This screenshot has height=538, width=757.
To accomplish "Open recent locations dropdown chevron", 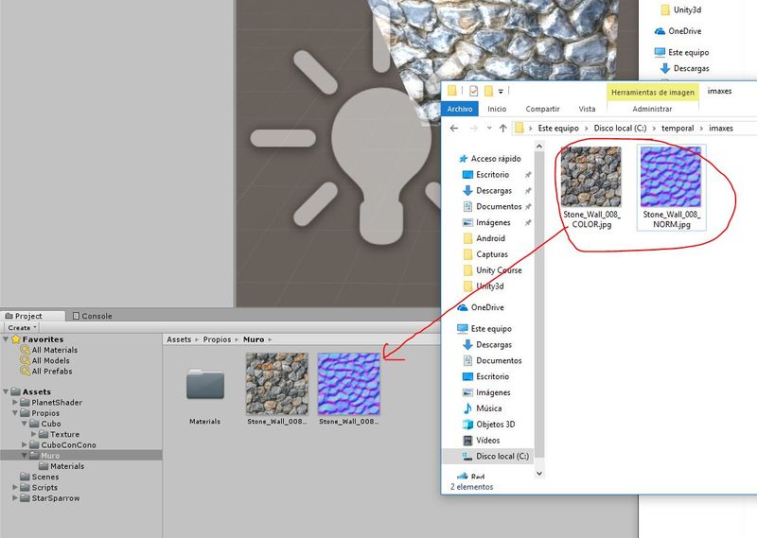I will point(489,129).
